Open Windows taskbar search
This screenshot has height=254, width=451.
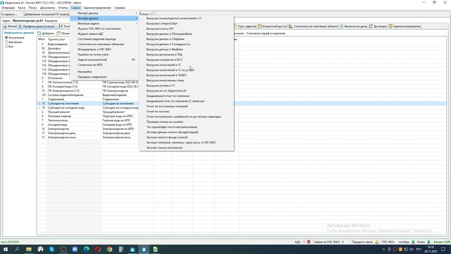17,249
